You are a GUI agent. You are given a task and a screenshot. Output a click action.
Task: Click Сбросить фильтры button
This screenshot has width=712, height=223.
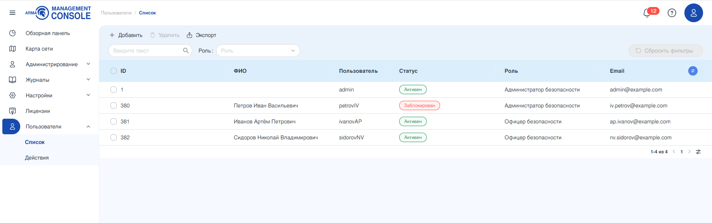pos(665,51)
